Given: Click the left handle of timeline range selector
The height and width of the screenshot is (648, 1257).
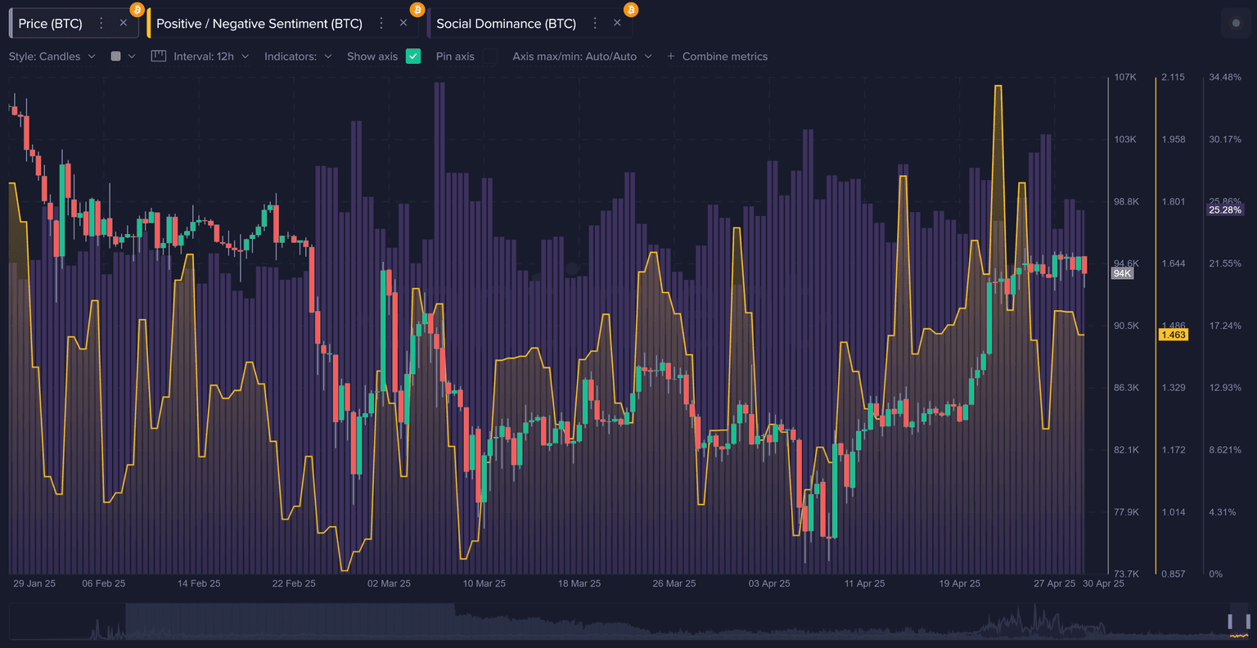Looking at the screenshot, I should [x=1230, y=622].
